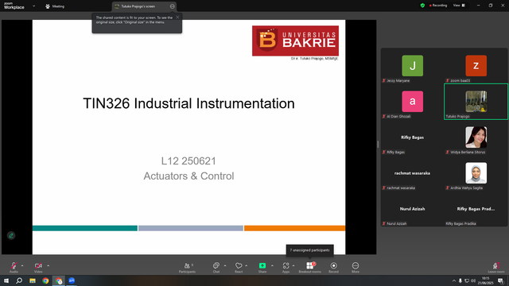
Task: Open the Participants panel
Action: click(x=188, y=267)
